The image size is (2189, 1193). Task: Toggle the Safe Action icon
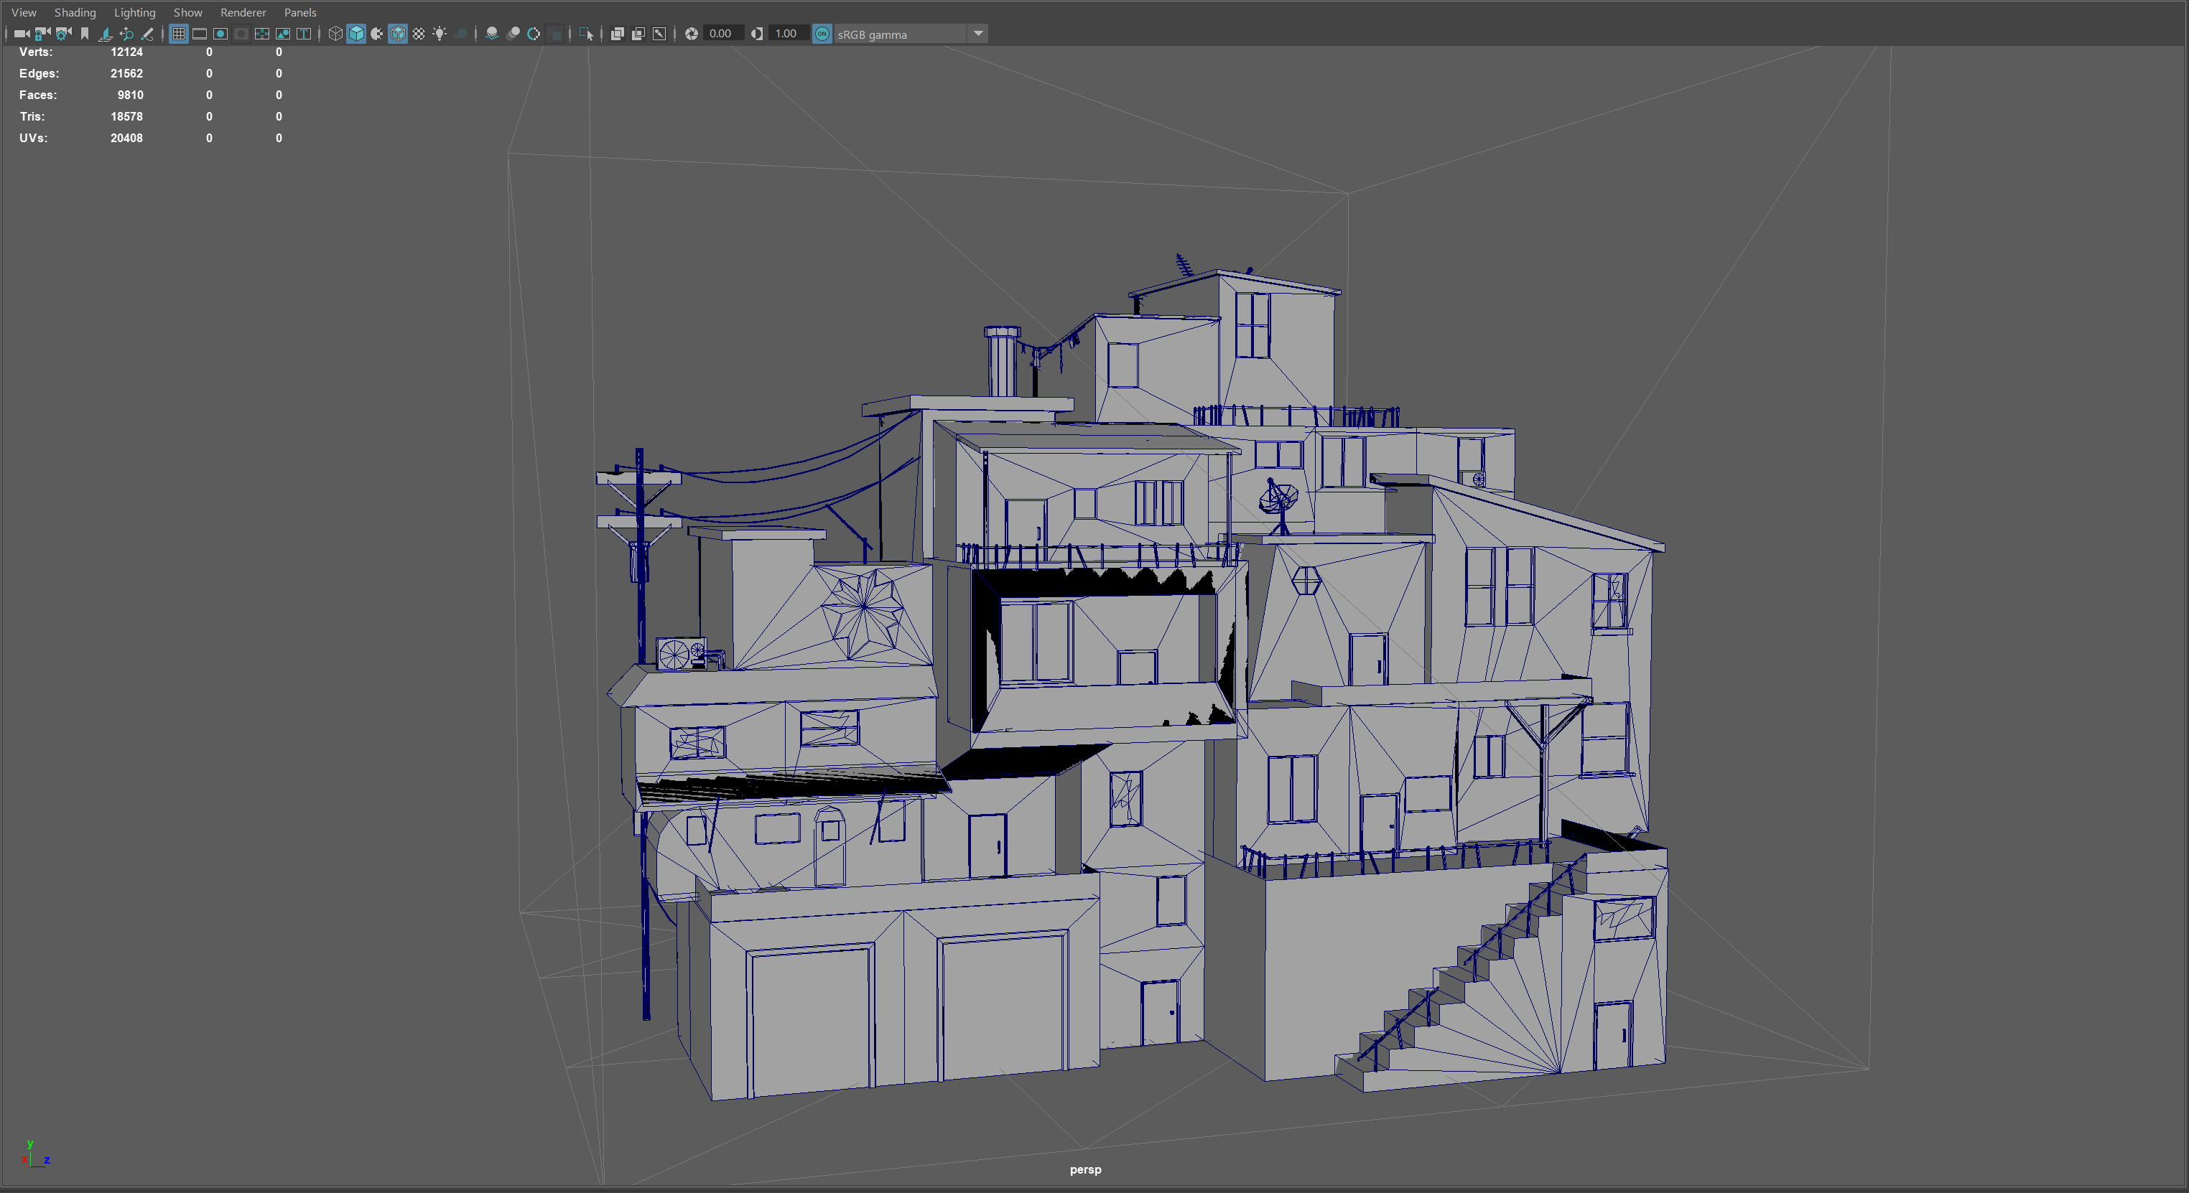coord(283,34)
